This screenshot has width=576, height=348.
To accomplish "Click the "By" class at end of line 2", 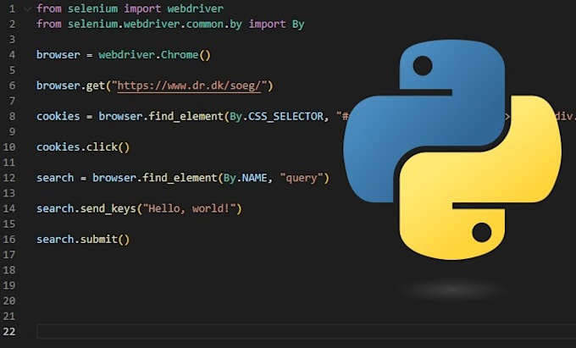I will 298,25.
